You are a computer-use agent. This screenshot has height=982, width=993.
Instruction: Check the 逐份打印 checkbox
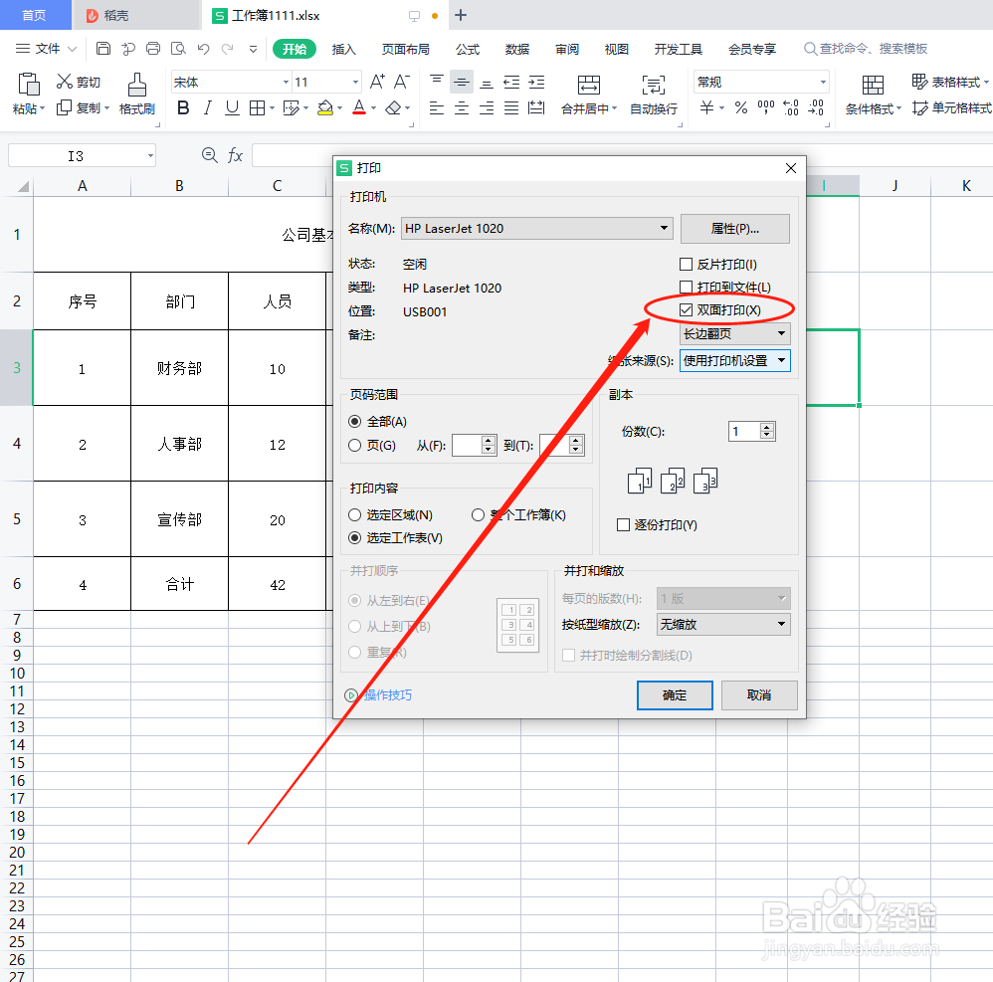click(x=623, y=525)
